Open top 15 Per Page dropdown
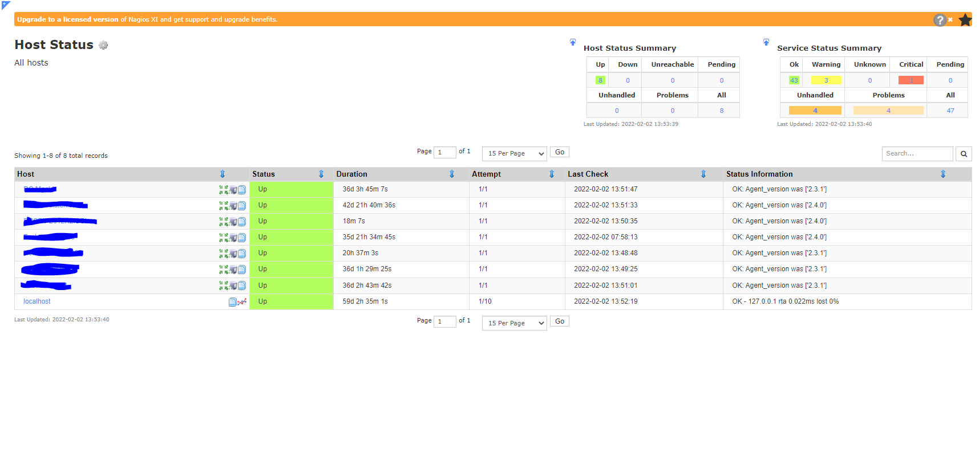Image resolution: width=979 pixels, height=457 pixels. click(x=514, y=154)
